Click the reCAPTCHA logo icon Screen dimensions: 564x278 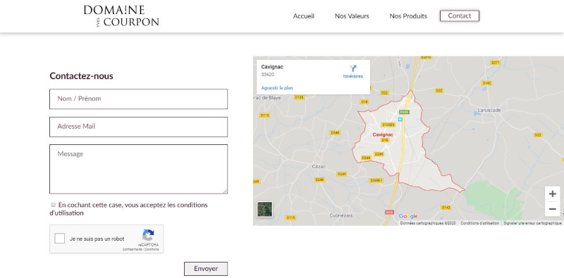point(148,236)
